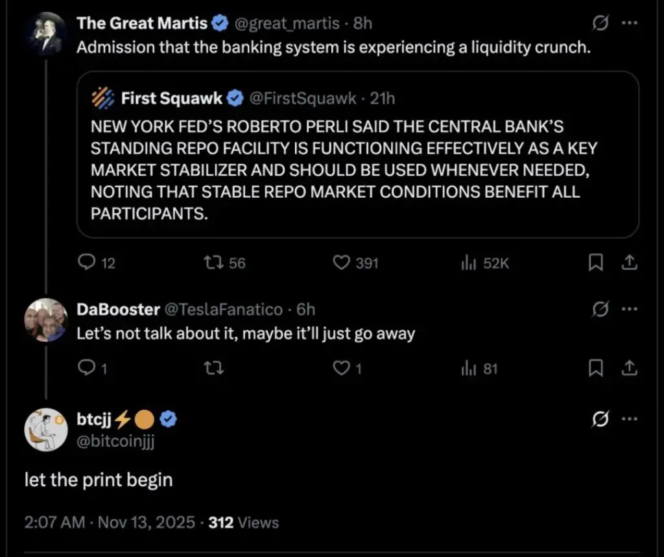Bookmark The Great Martis post
The height and width of the screenshot is (557, 664).
point(597,263)
